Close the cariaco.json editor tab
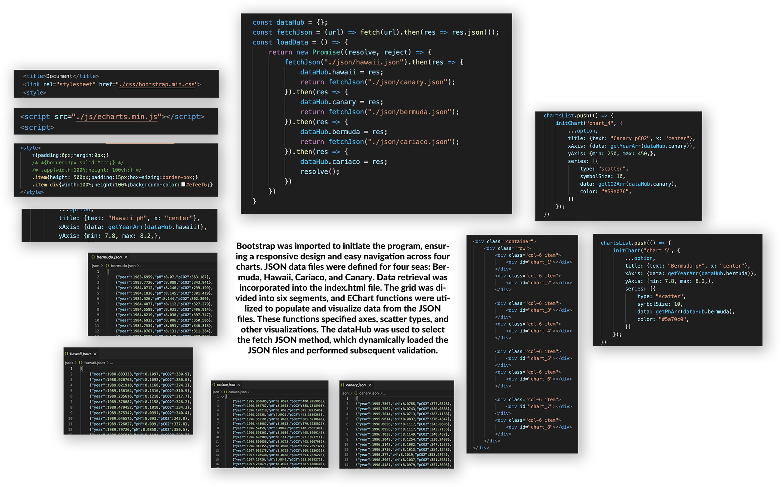The height and width of the screenshot is (487, 781). 239,385
